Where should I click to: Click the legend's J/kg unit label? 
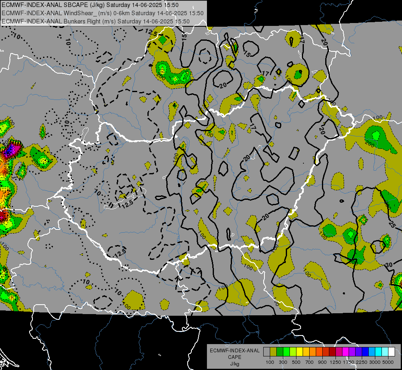coord(234,364)
